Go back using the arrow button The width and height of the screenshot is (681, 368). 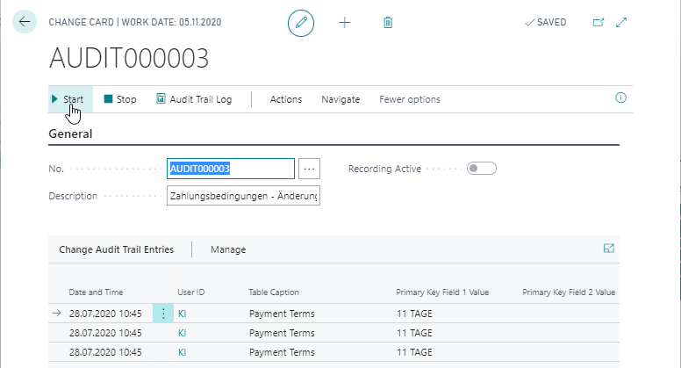point(25,21)
